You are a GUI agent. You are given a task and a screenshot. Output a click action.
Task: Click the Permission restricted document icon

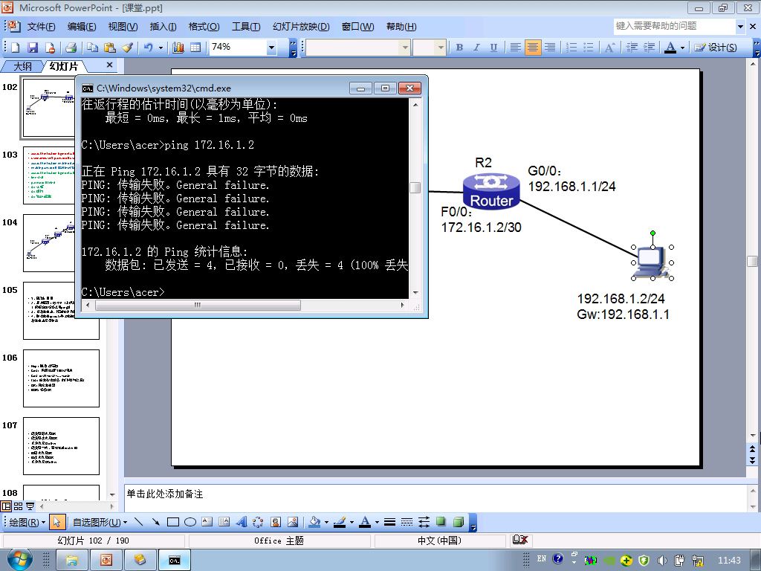(x=50, y=47)
